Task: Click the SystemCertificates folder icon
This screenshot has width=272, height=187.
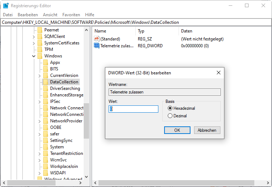Action: 40,43
